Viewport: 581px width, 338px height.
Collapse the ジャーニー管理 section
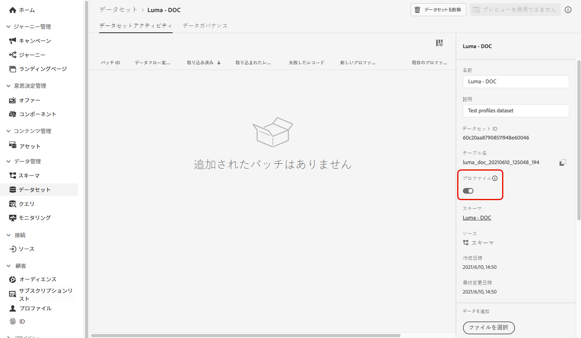9,27
